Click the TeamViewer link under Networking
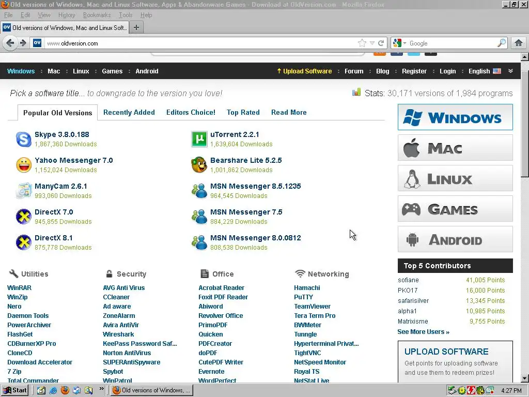 pos(312,306)
